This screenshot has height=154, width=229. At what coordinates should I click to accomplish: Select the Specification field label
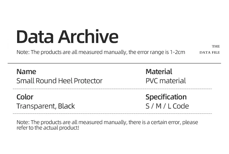point(166,97)
